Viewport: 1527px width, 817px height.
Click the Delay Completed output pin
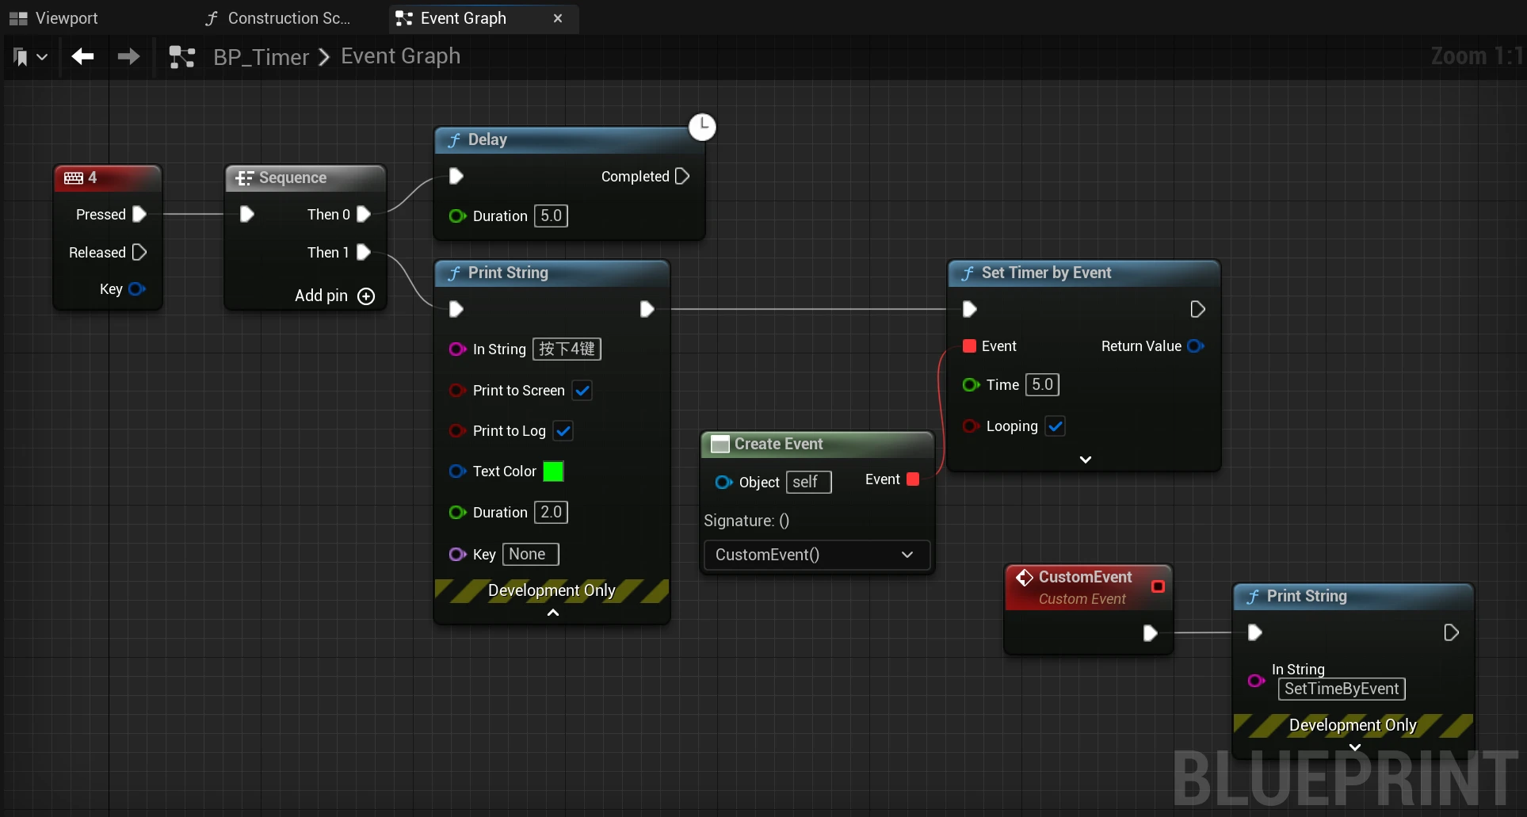click(x=682, y=176)
